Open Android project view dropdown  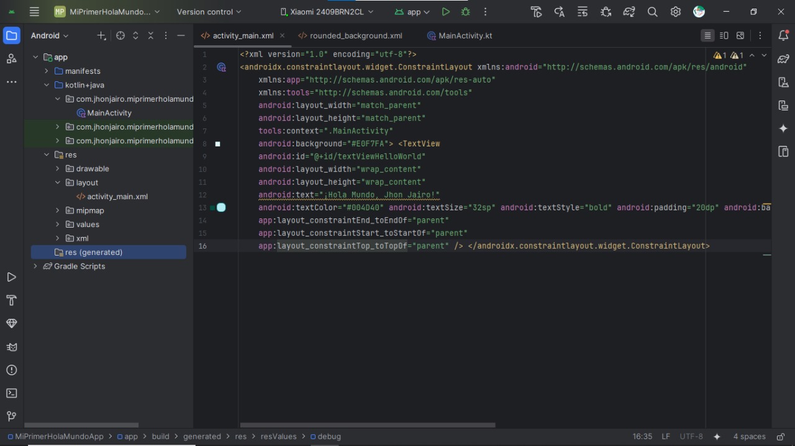(50, 36)
